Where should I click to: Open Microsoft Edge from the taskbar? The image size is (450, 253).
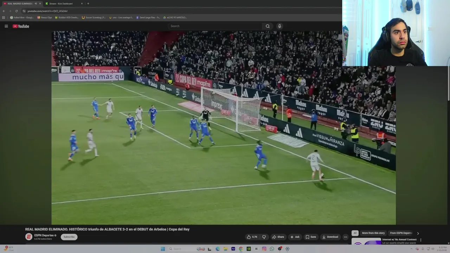[218, 249]
